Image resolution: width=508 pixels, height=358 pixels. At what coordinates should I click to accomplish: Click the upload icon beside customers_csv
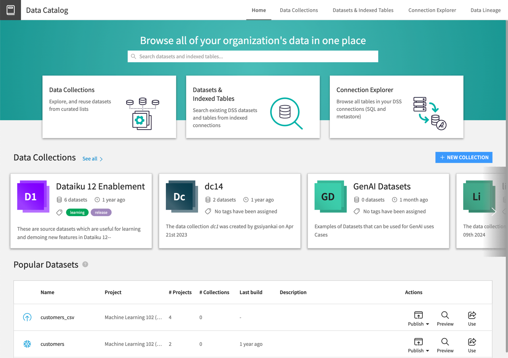tap(27, 317)
